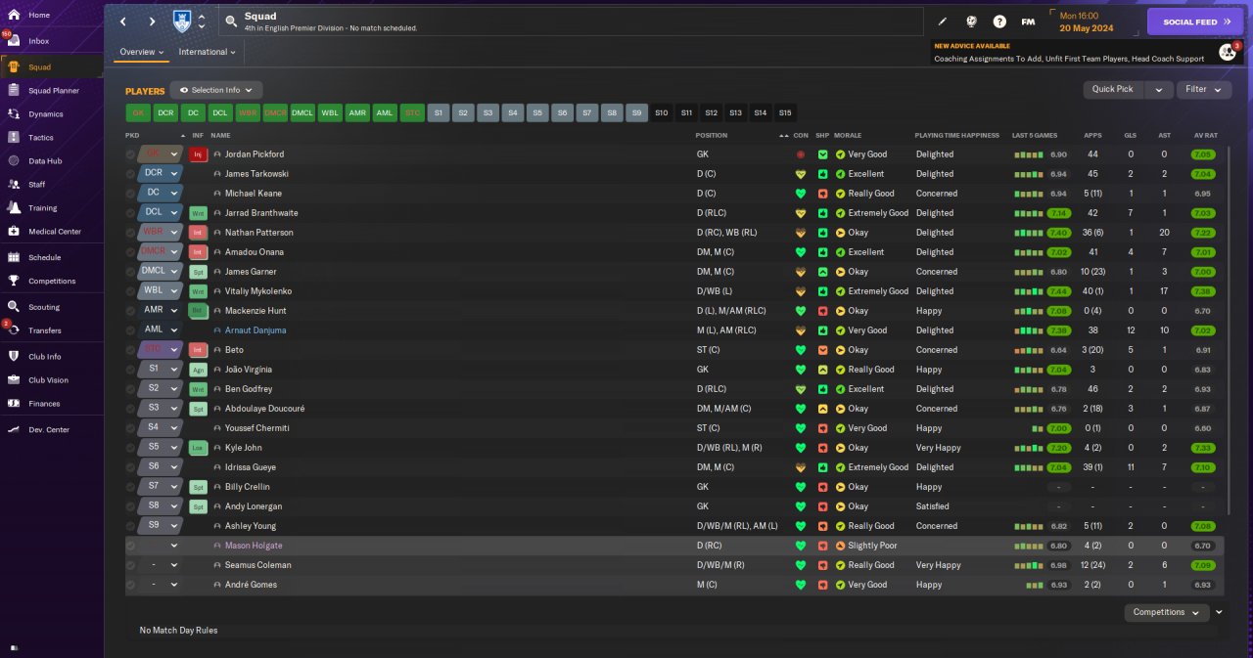
Task: Select Nathan Patterson's row selection circle
Action: (131, 233)
